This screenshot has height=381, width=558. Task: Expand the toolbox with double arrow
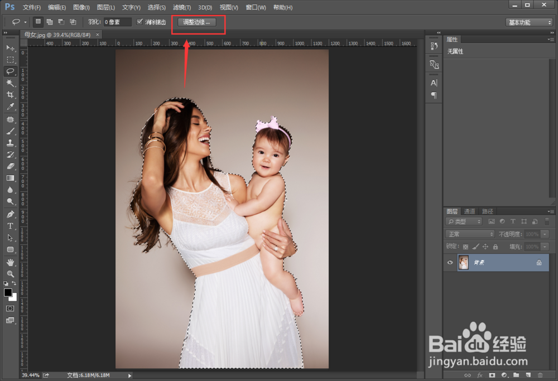[x=6, y=33]
